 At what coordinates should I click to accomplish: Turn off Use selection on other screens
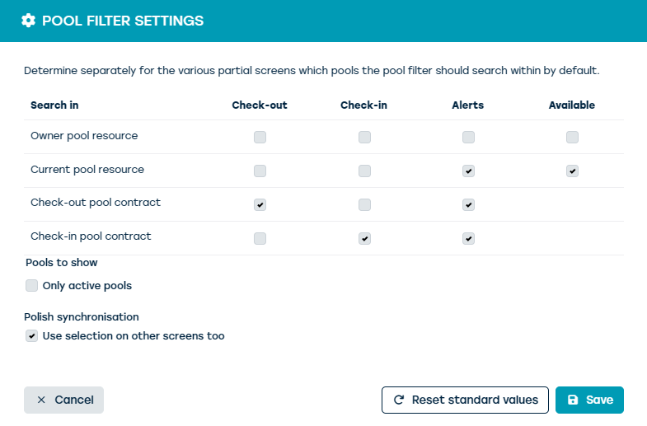pyautogui.click(x=32, y=336)
